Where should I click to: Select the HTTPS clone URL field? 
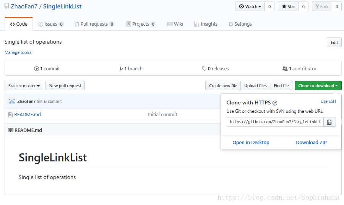[275, 122]
